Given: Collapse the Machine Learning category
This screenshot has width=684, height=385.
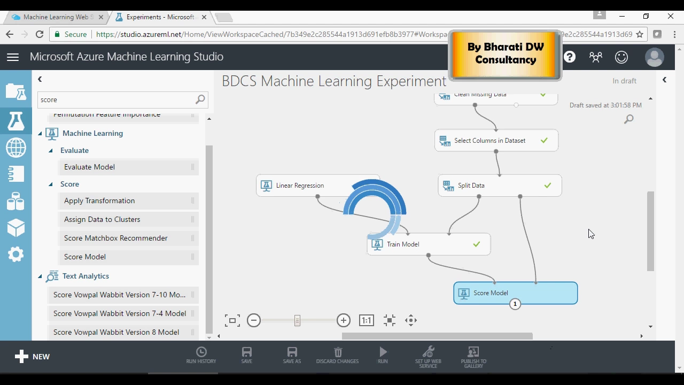Looking at the screenshot, I should [x=40, y=134].
